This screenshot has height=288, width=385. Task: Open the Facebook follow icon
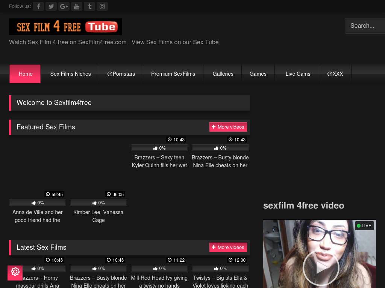[38, 6]
